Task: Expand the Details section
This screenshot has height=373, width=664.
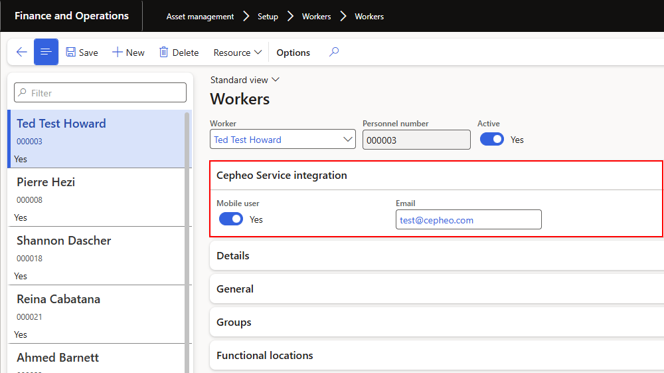Action: [233, 256]
